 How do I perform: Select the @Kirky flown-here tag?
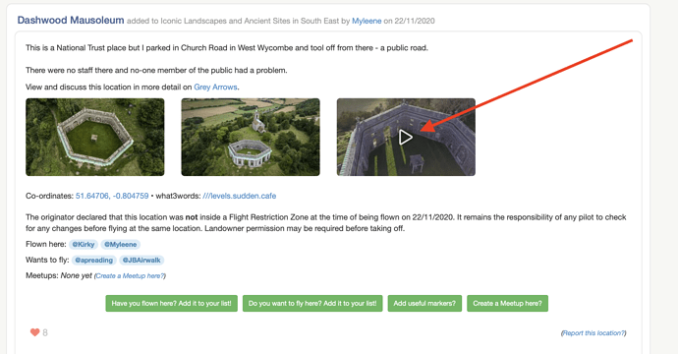[x=84, y=245]
